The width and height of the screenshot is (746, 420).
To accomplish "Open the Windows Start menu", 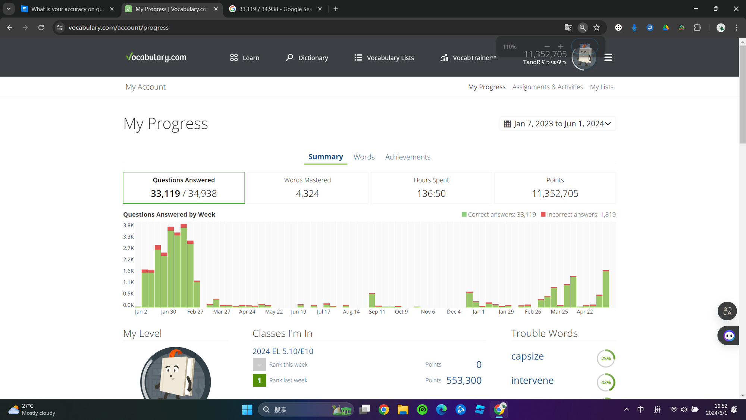I will click(x=247, y=410).
